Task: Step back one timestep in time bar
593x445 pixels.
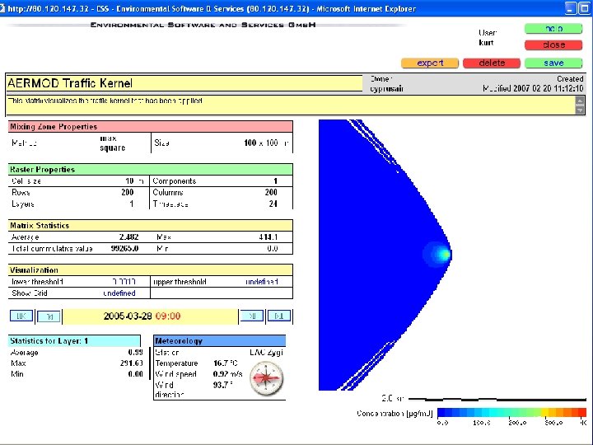Action: [x=49, y=316]
